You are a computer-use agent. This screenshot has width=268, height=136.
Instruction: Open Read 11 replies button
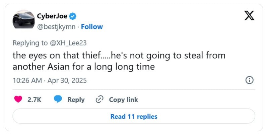(x=134, y=116)
